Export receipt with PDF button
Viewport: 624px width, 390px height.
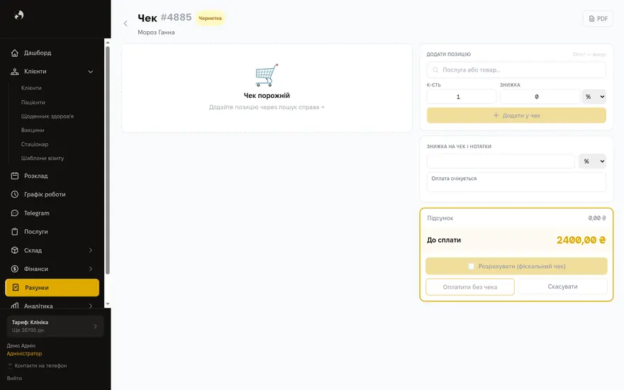pyautogui.click(x=598, y=18)
